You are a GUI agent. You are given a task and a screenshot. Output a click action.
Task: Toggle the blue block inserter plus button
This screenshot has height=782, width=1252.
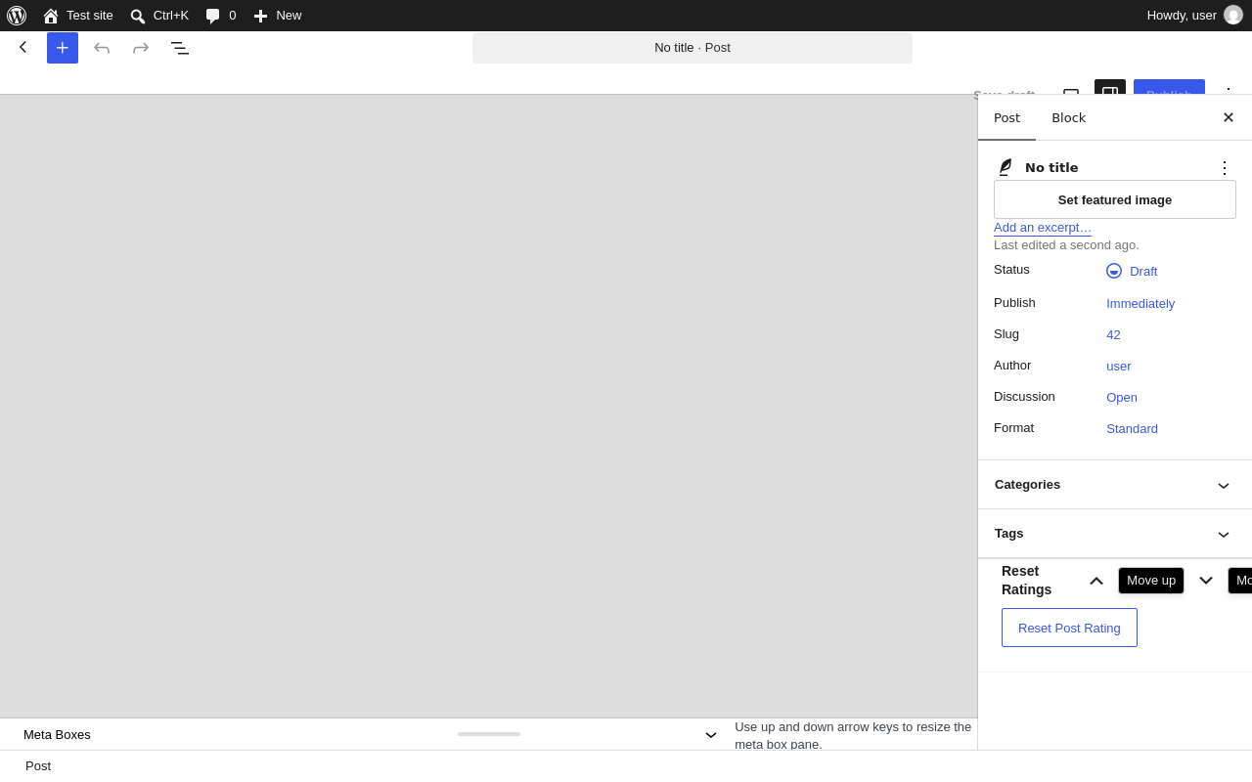(63, 48)
